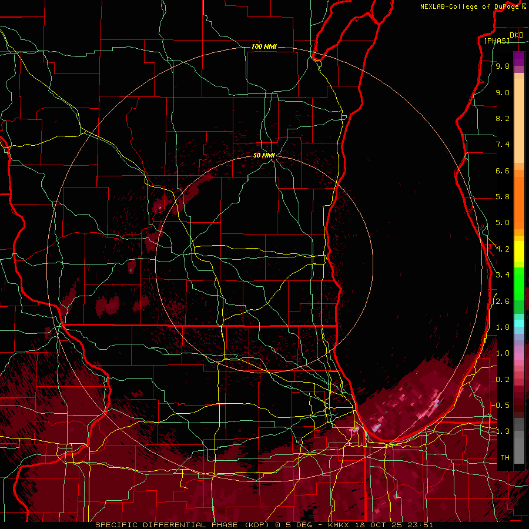Screen dimensions: 529x529
Task: Click the 18 OCT 25 date in caption
Action: click(378, 525)
